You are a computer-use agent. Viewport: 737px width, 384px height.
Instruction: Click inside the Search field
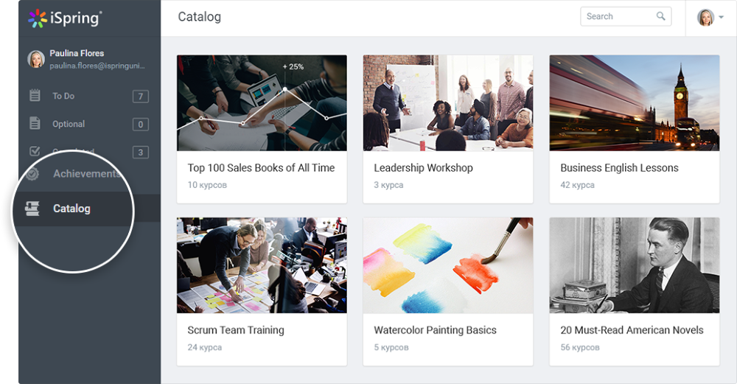coord(626,16)
